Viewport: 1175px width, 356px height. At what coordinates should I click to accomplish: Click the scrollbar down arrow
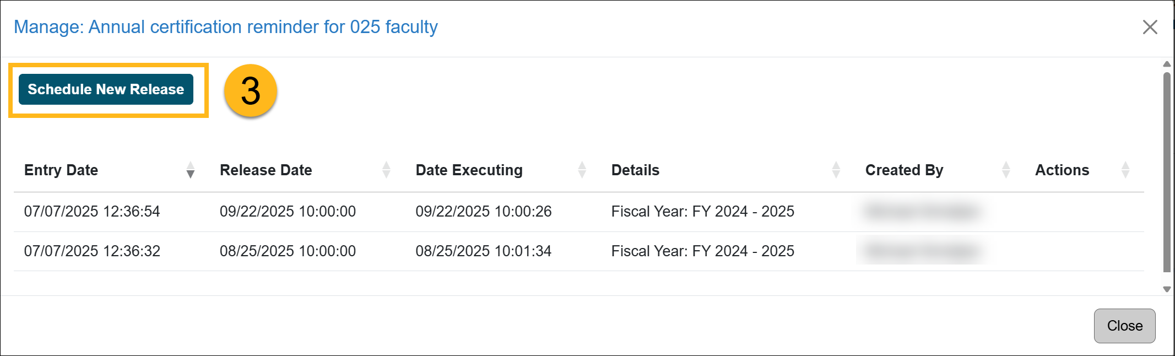point(1166,288)
